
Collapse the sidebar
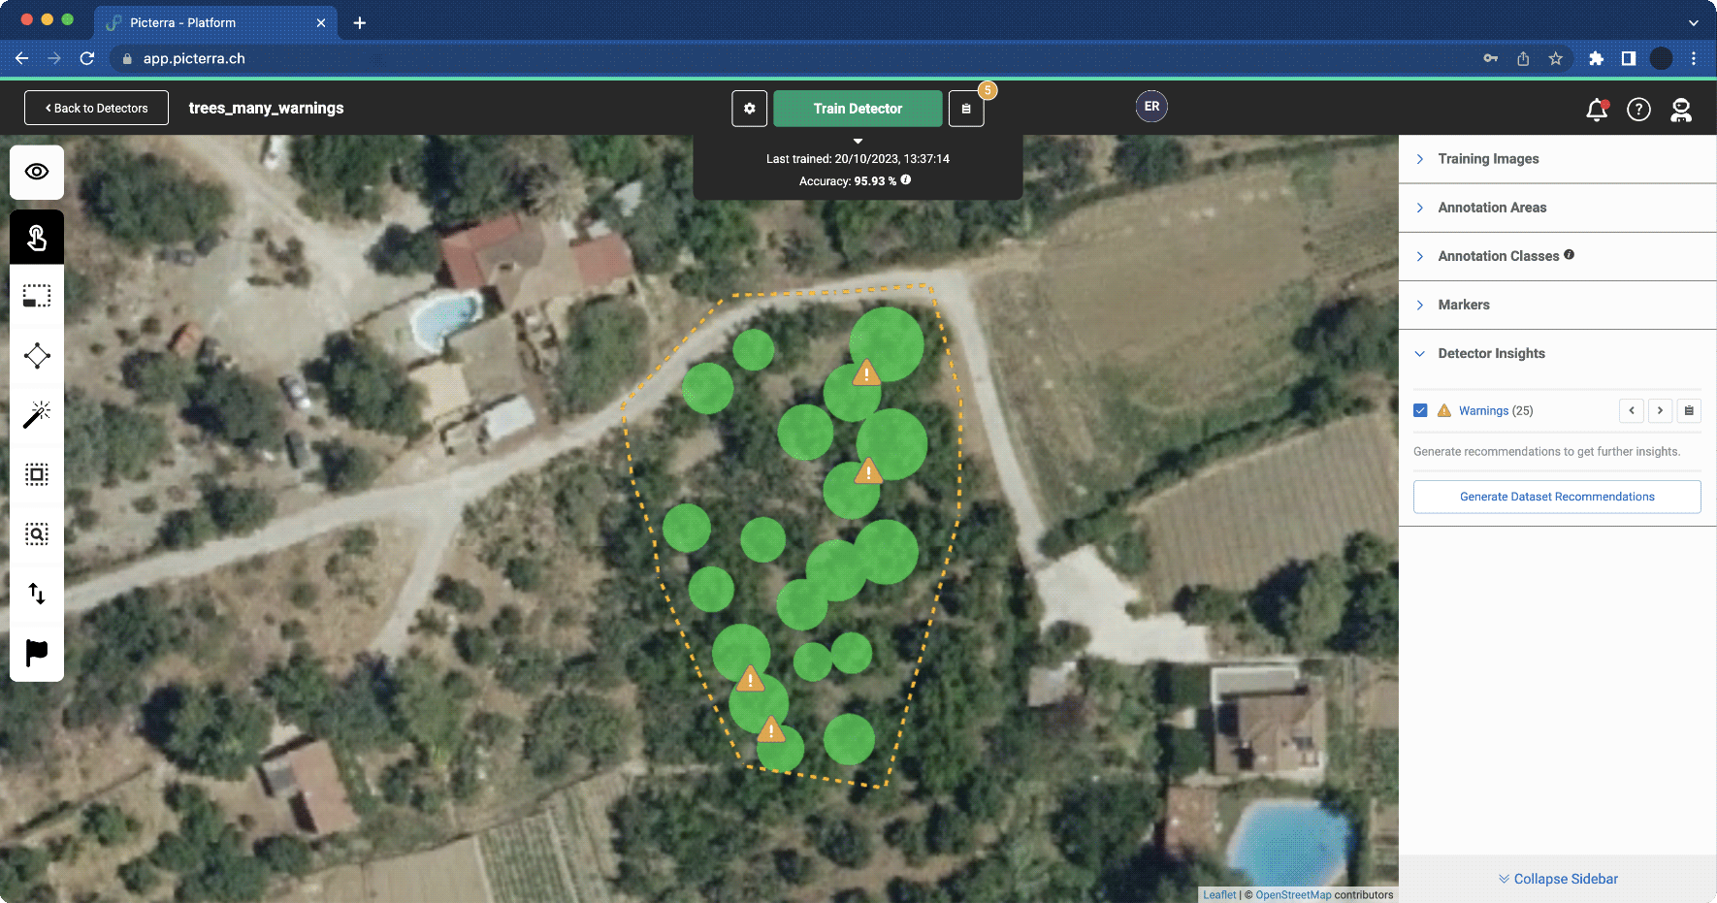coord(1558,879)
